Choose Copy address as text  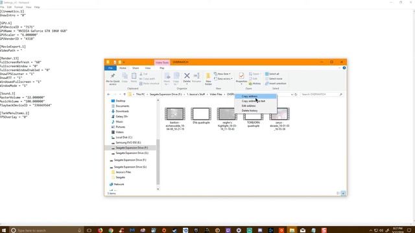[255, 101]
